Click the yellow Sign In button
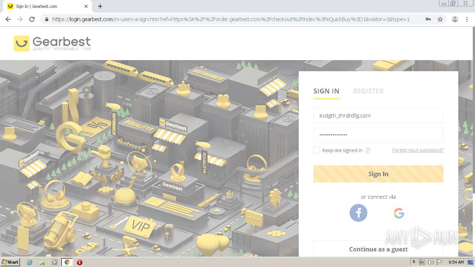This screenshot has width=475, height=267. click(379, 174)
